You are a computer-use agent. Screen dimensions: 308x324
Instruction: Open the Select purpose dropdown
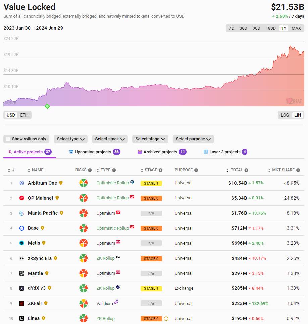coord(193,139)
